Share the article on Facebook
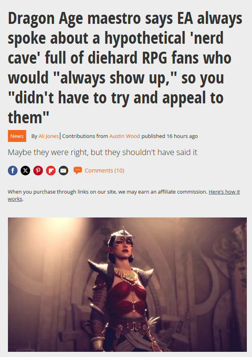Screen dimensions: 252x357 point(13,171)
